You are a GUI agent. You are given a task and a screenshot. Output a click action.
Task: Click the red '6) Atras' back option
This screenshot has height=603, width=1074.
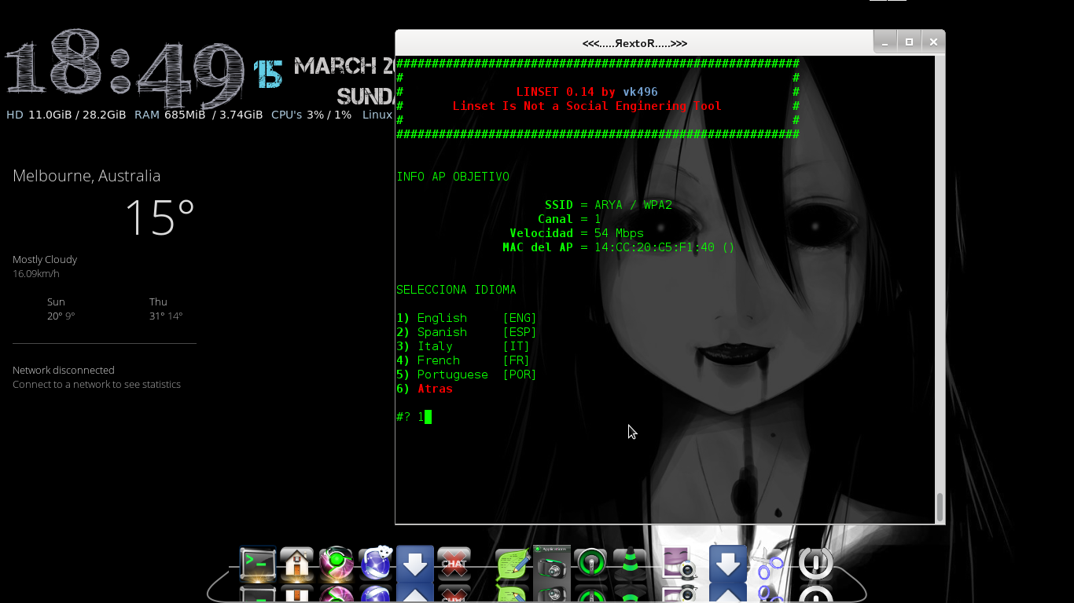425,389
